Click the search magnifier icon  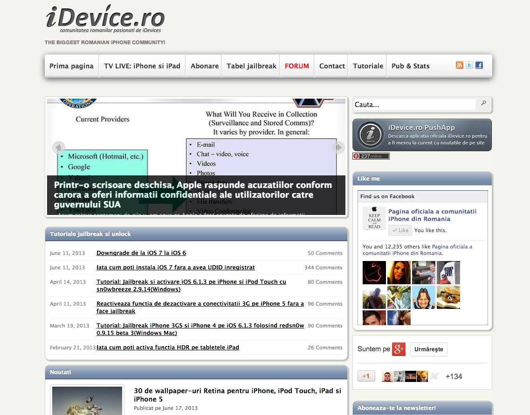pos(484,103)
